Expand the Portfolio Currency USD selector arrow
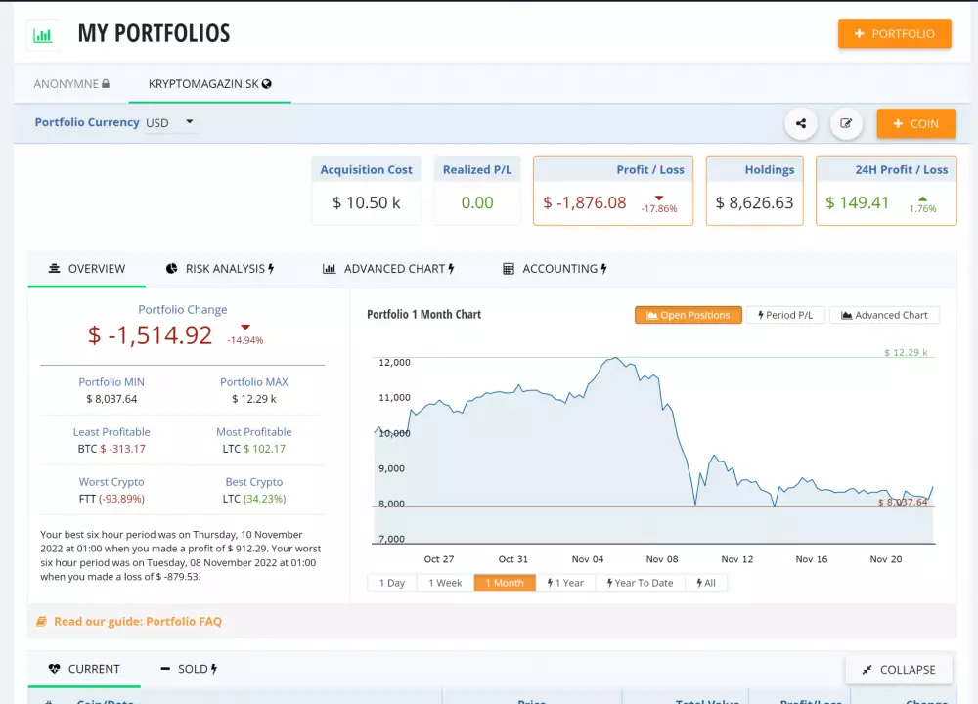Image resolution: width=978 pixels, height=704 pixels. 188,122
